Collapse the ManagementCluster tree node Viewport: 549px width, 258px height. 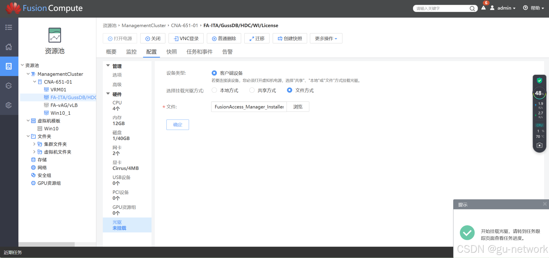[x=28, y=74]
